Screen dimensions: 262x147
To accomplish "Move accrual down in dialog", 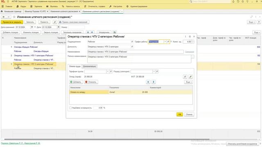I will tap(154, 82).
